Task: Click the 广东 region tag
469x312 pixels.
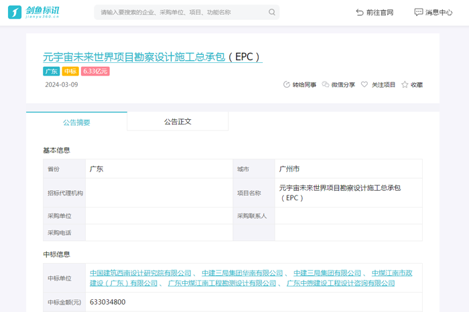Action: pyautogui.click(x=51, y=72)
